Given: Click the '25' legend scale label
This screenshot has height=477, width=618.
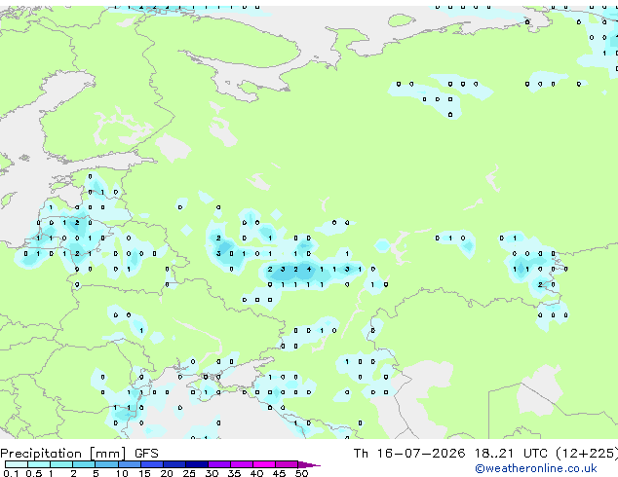Looking at the screenshot, I should 189,473.
